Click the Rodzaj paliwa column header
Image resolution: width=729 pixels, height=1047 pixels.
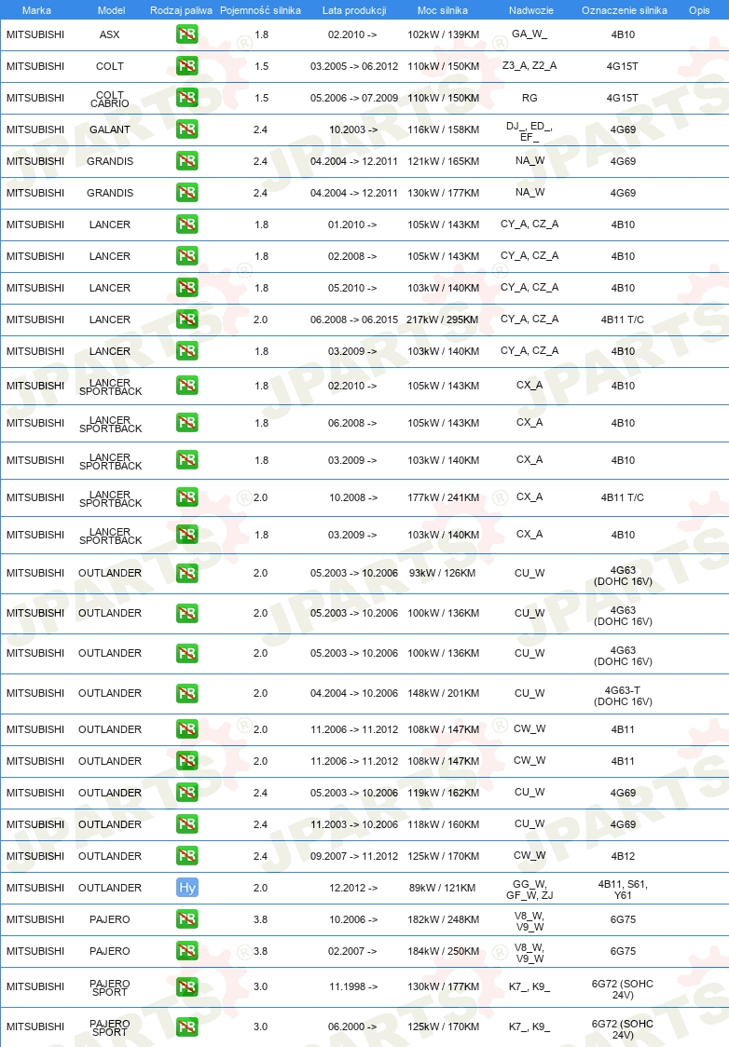(181, 10)
